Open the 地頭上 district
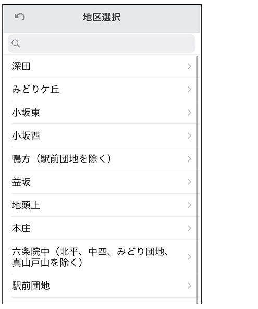The width and height of the screenshot is (258, 309). (101, 205)
